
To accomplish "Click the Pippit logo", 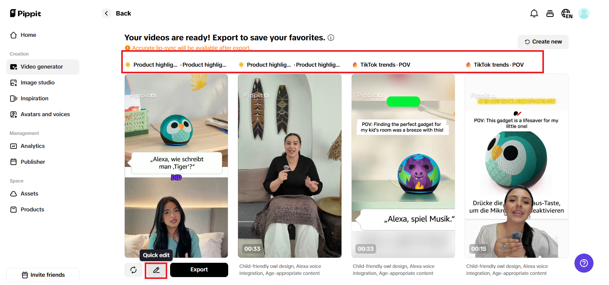I will [25, 13].
